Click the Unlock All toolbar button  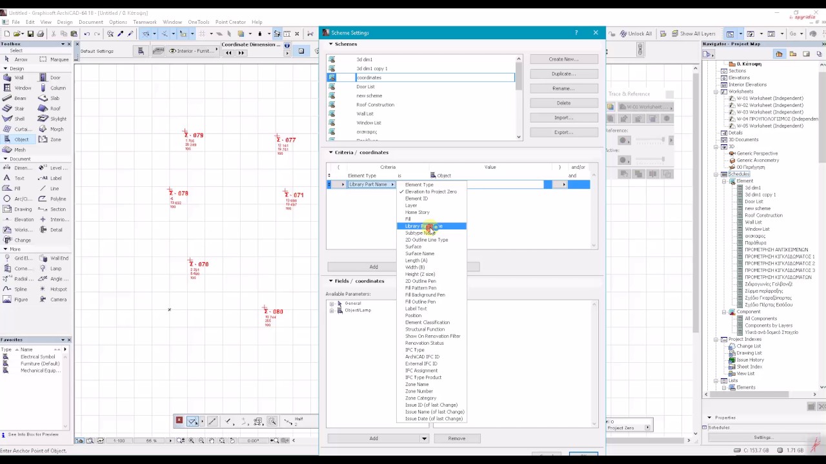(634, 34)
